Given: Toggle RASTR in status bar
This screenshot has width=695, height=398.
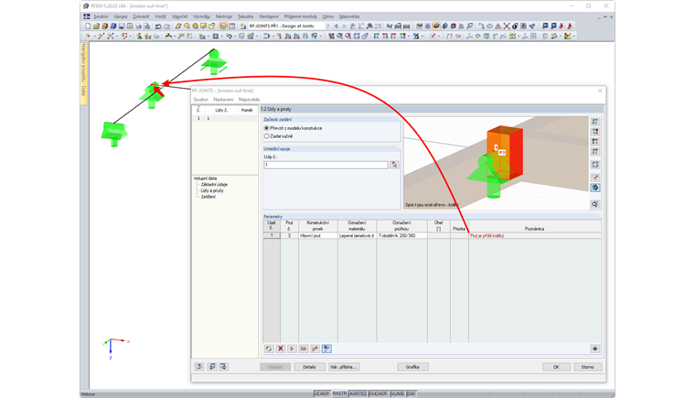Looking at the screenshot, I should pos(339,393).
